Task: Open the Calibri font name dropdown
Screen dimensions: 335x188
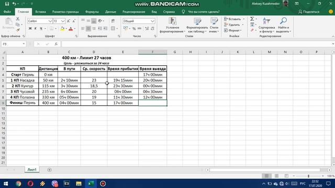Action: point(50,21)
